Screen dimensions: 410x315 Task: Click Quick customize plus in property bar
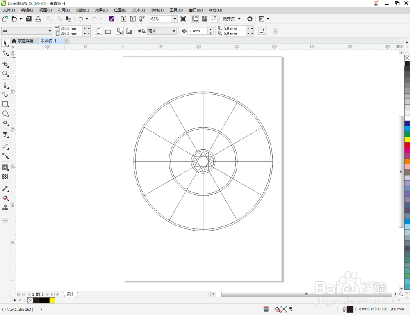(x=276, y=31)
